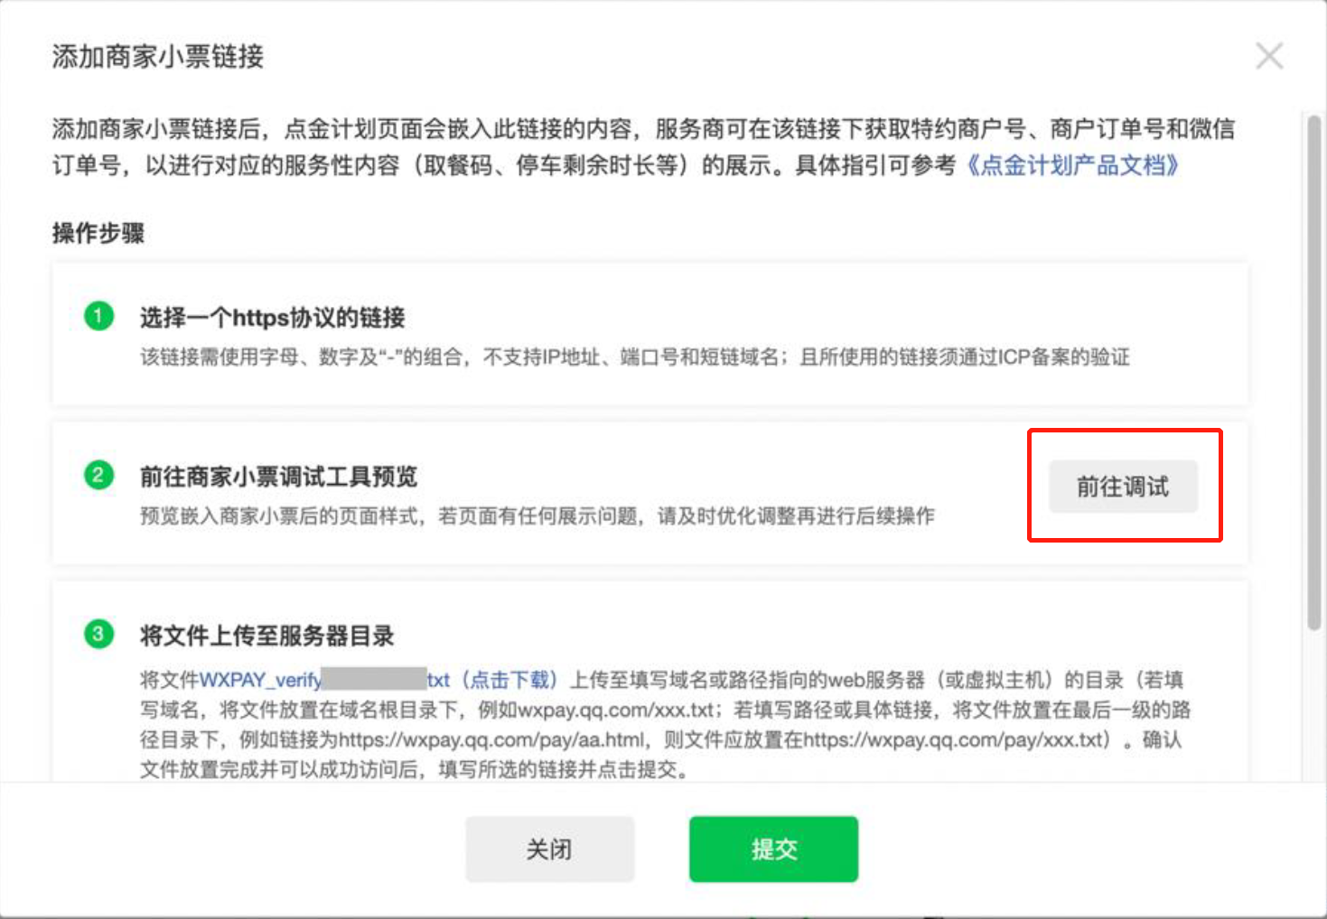Click the 关闭 button
This screenshot has height=919, width=1327.
(549, 849)
